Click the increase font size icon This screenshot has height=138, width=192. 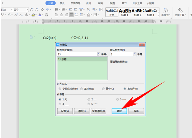(31, 10)
